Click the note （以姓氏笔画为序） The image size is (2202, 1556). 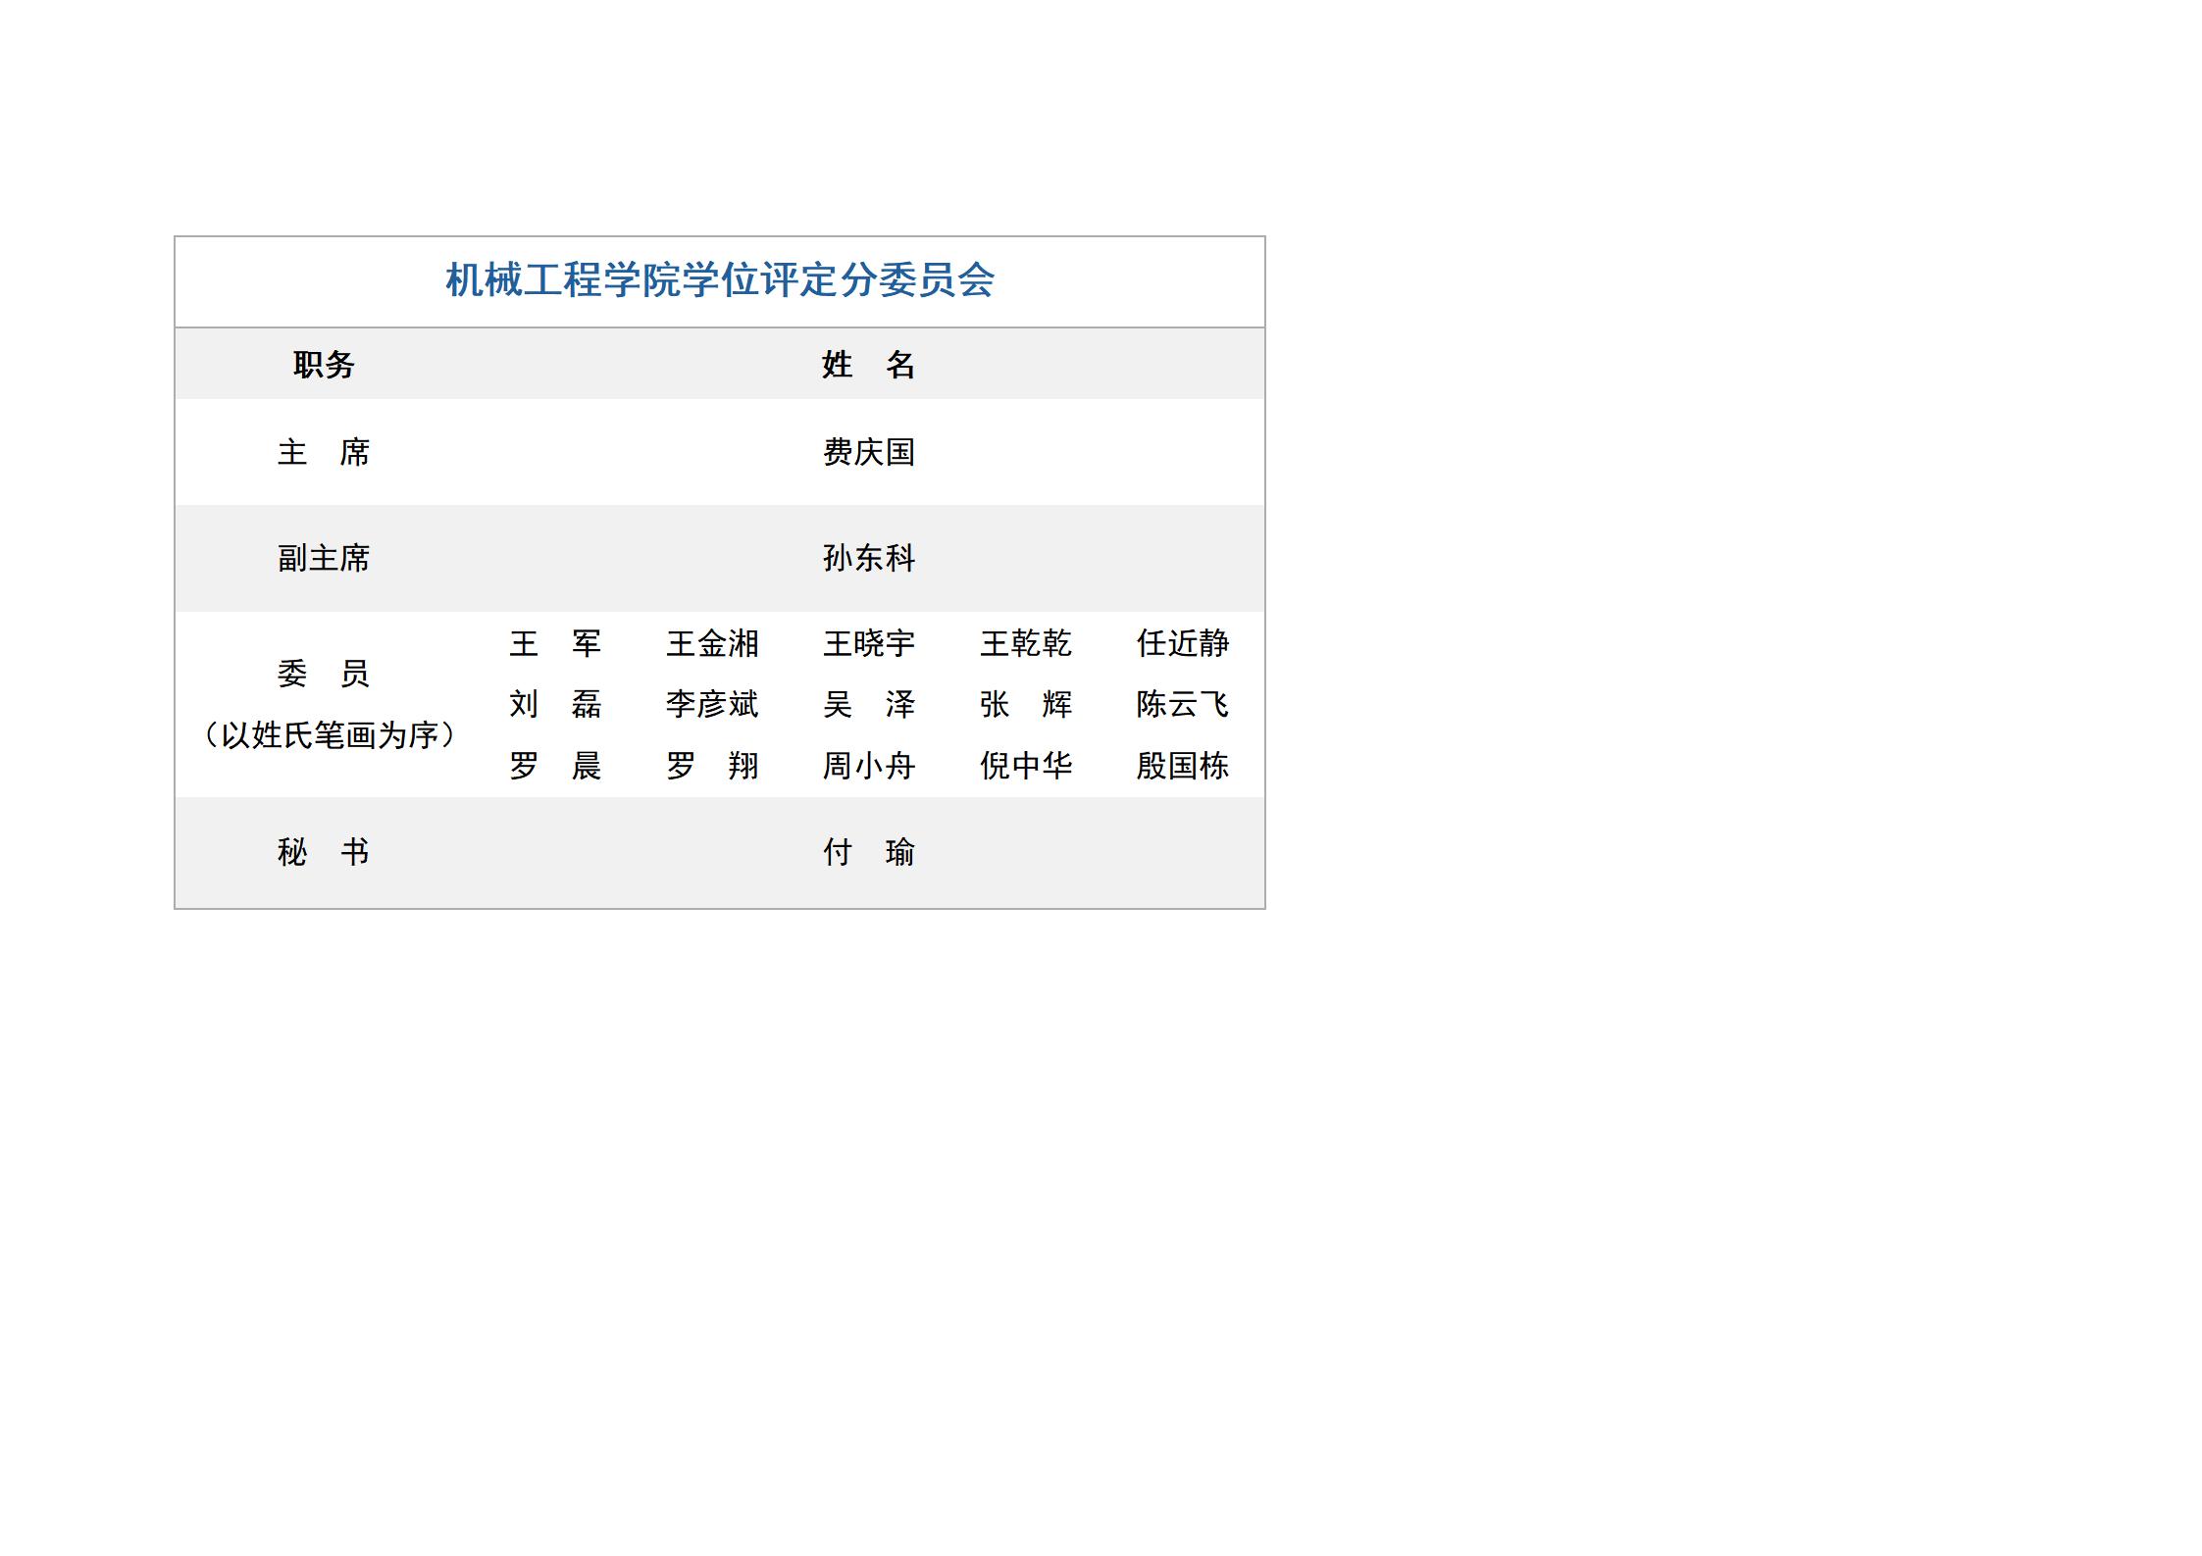[x=330, y=734]
